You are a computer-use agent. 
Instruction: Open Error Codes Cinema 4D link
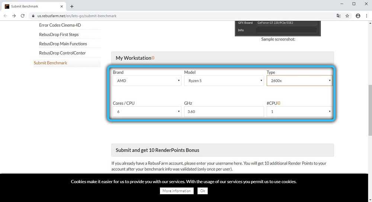pyautogui.click(x=60, y=25)
